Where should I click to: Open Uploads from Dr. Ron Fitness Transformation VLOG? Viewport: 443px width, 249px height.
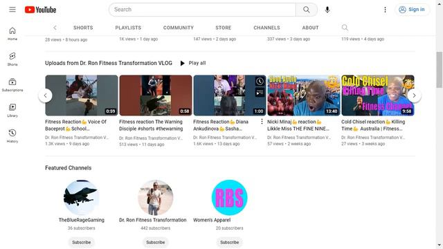[109, 63]
